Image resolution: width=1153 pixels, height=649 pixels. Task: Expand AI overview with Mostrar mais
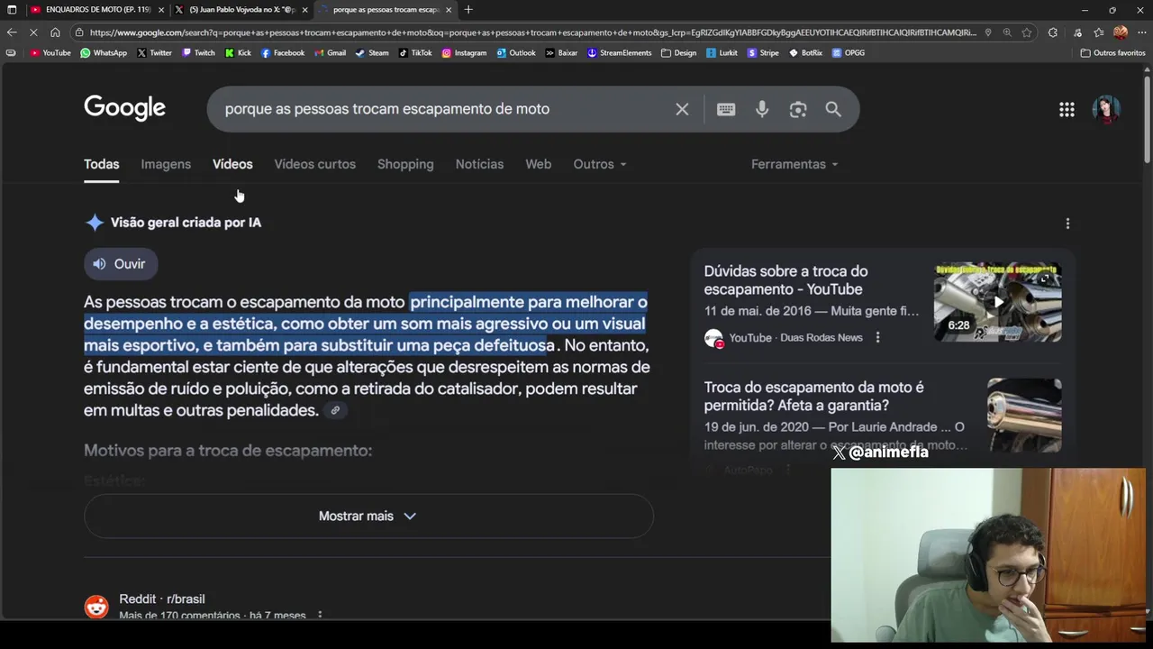[368, 516]
